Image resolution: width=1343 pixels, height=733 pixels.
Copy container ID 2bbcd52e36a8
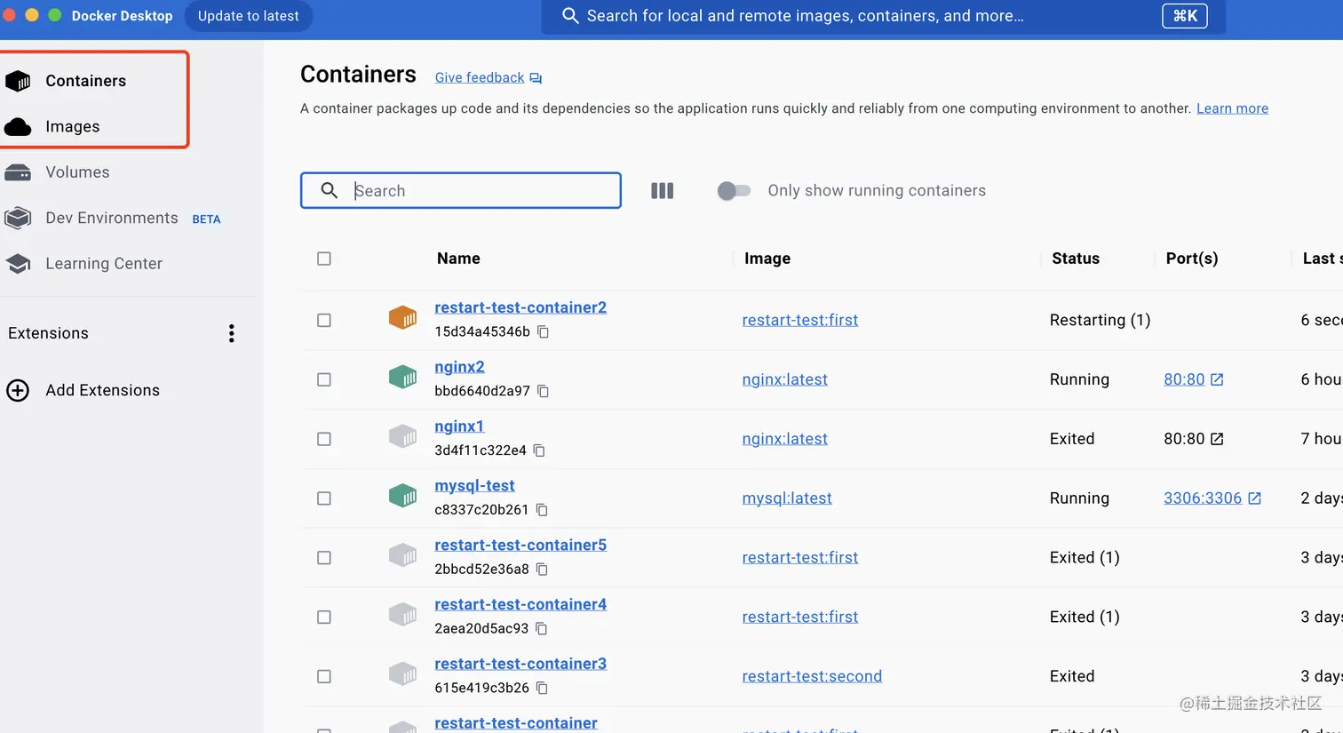pos(542,570)
